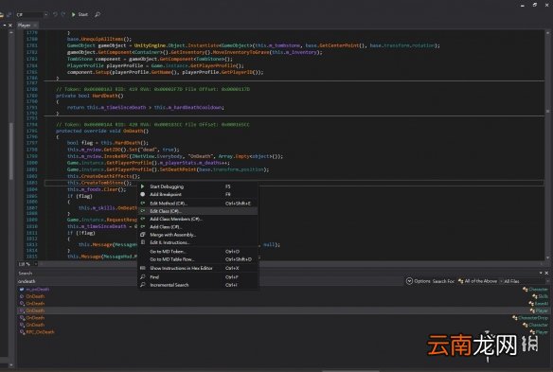The height and width of the screenshot is (372, 553).
Task: Click the Undo arrow in the toolbar
Action: click(55, 14)
